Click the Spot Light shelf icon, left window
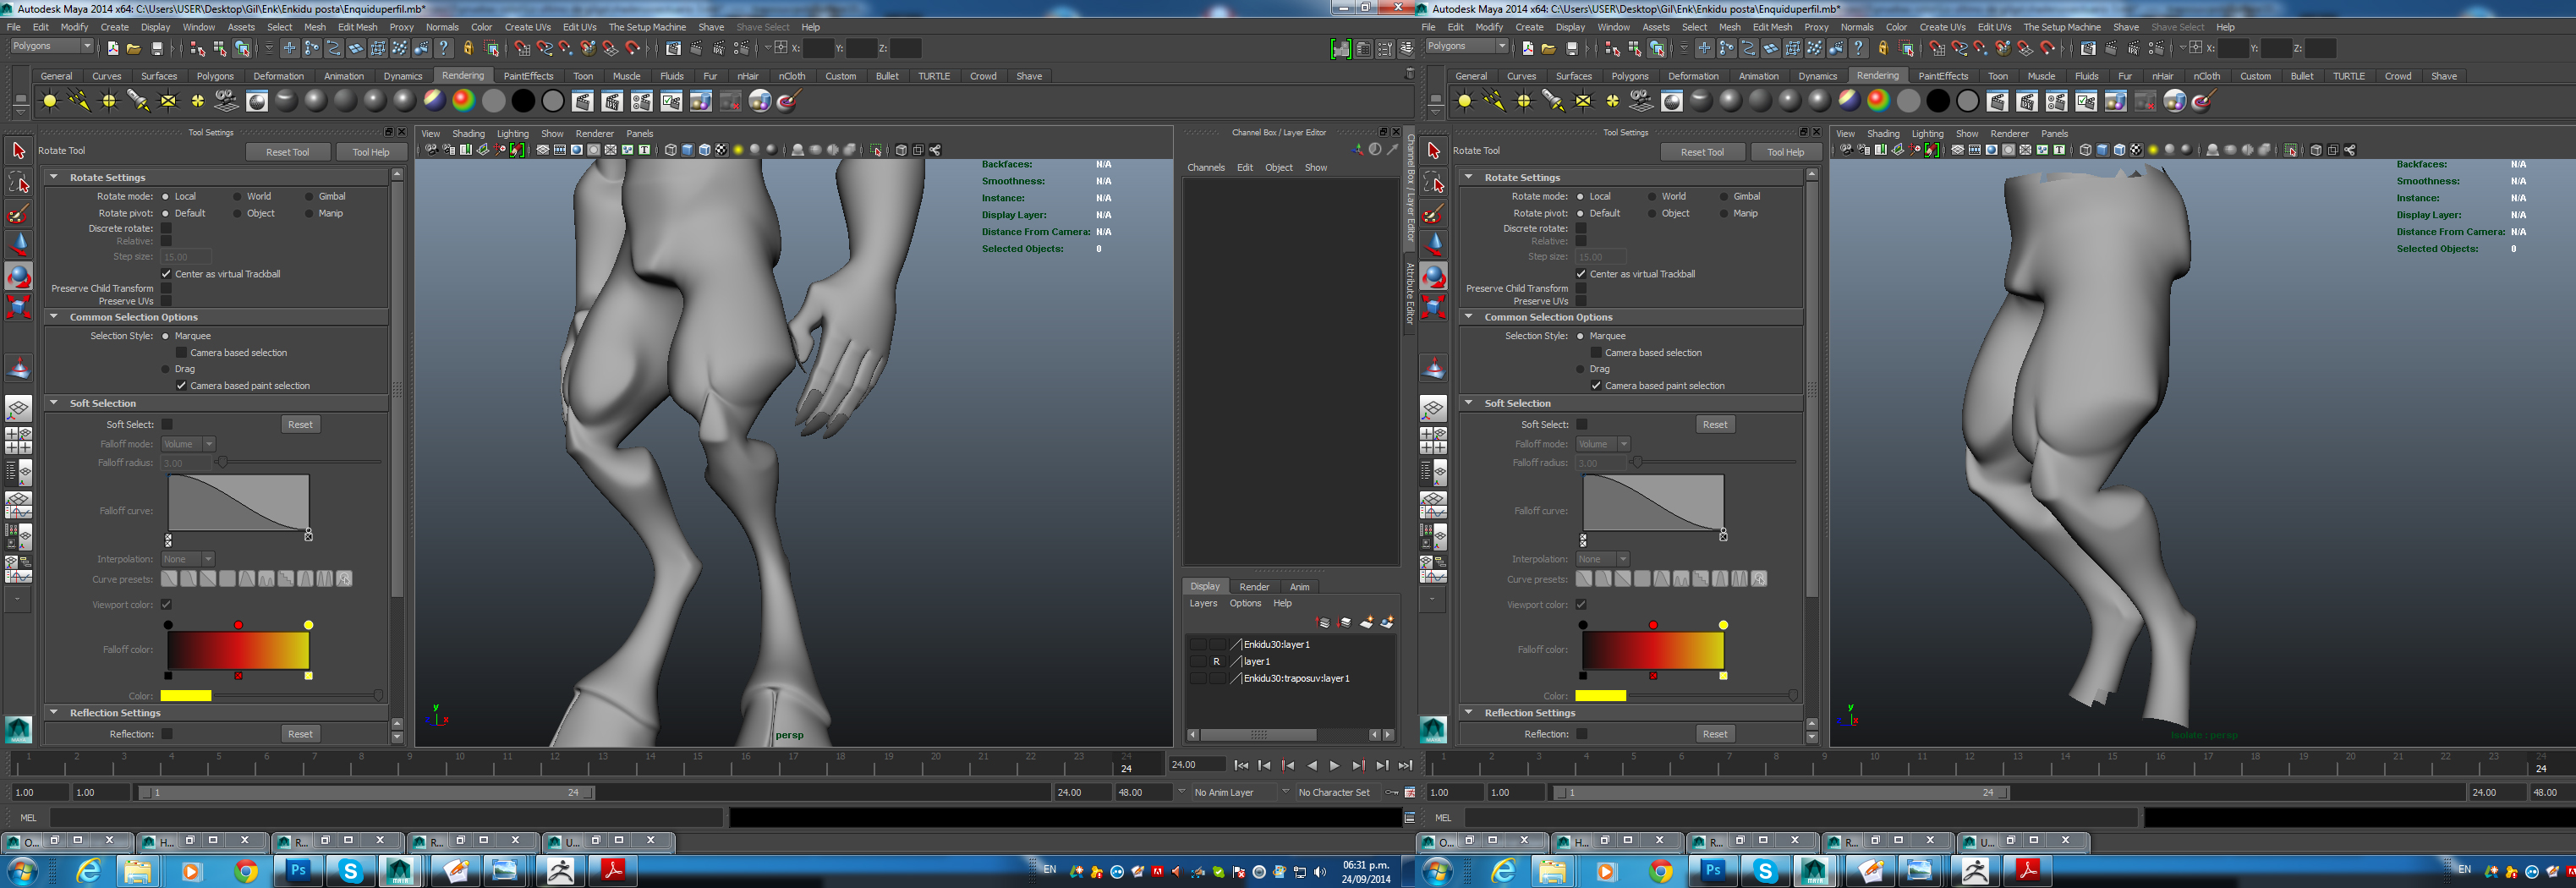 138,101
